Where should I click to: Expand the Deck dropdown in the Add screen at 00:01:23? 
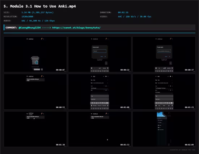[x=164, y=83]
